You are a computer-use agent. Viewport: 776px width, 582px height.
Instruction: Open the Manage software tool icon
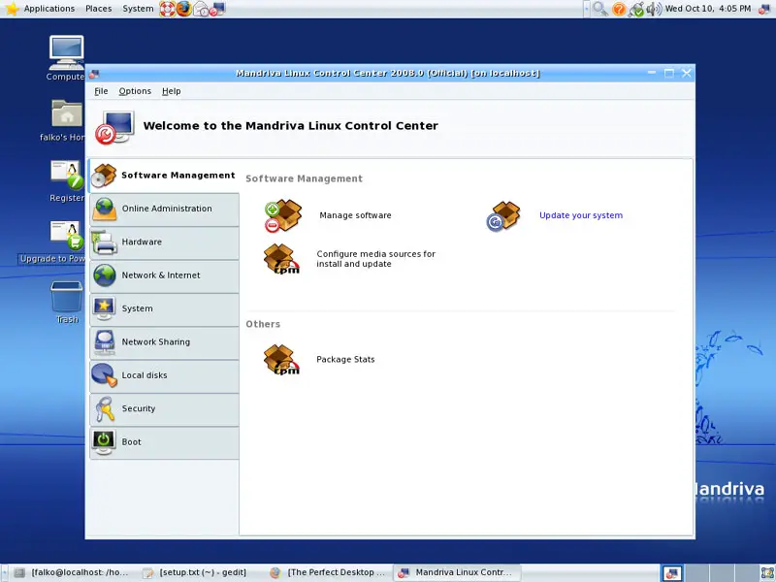283,215
